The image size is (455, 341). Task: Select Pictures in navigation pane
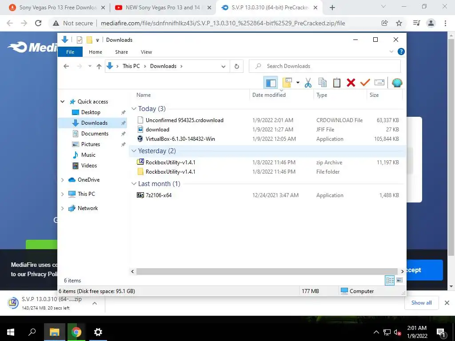click(90, 144)
